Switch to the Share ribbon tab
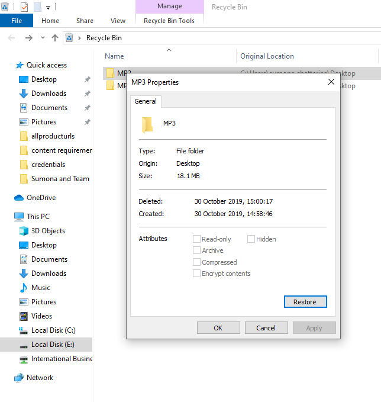The height and width of the screenshot is (402, 381). tap(85, 21)
